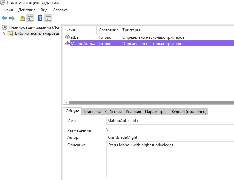Click the left arrow of horizontal scrollbar
This screenshot has height=180, width=234.
point(66,102)
